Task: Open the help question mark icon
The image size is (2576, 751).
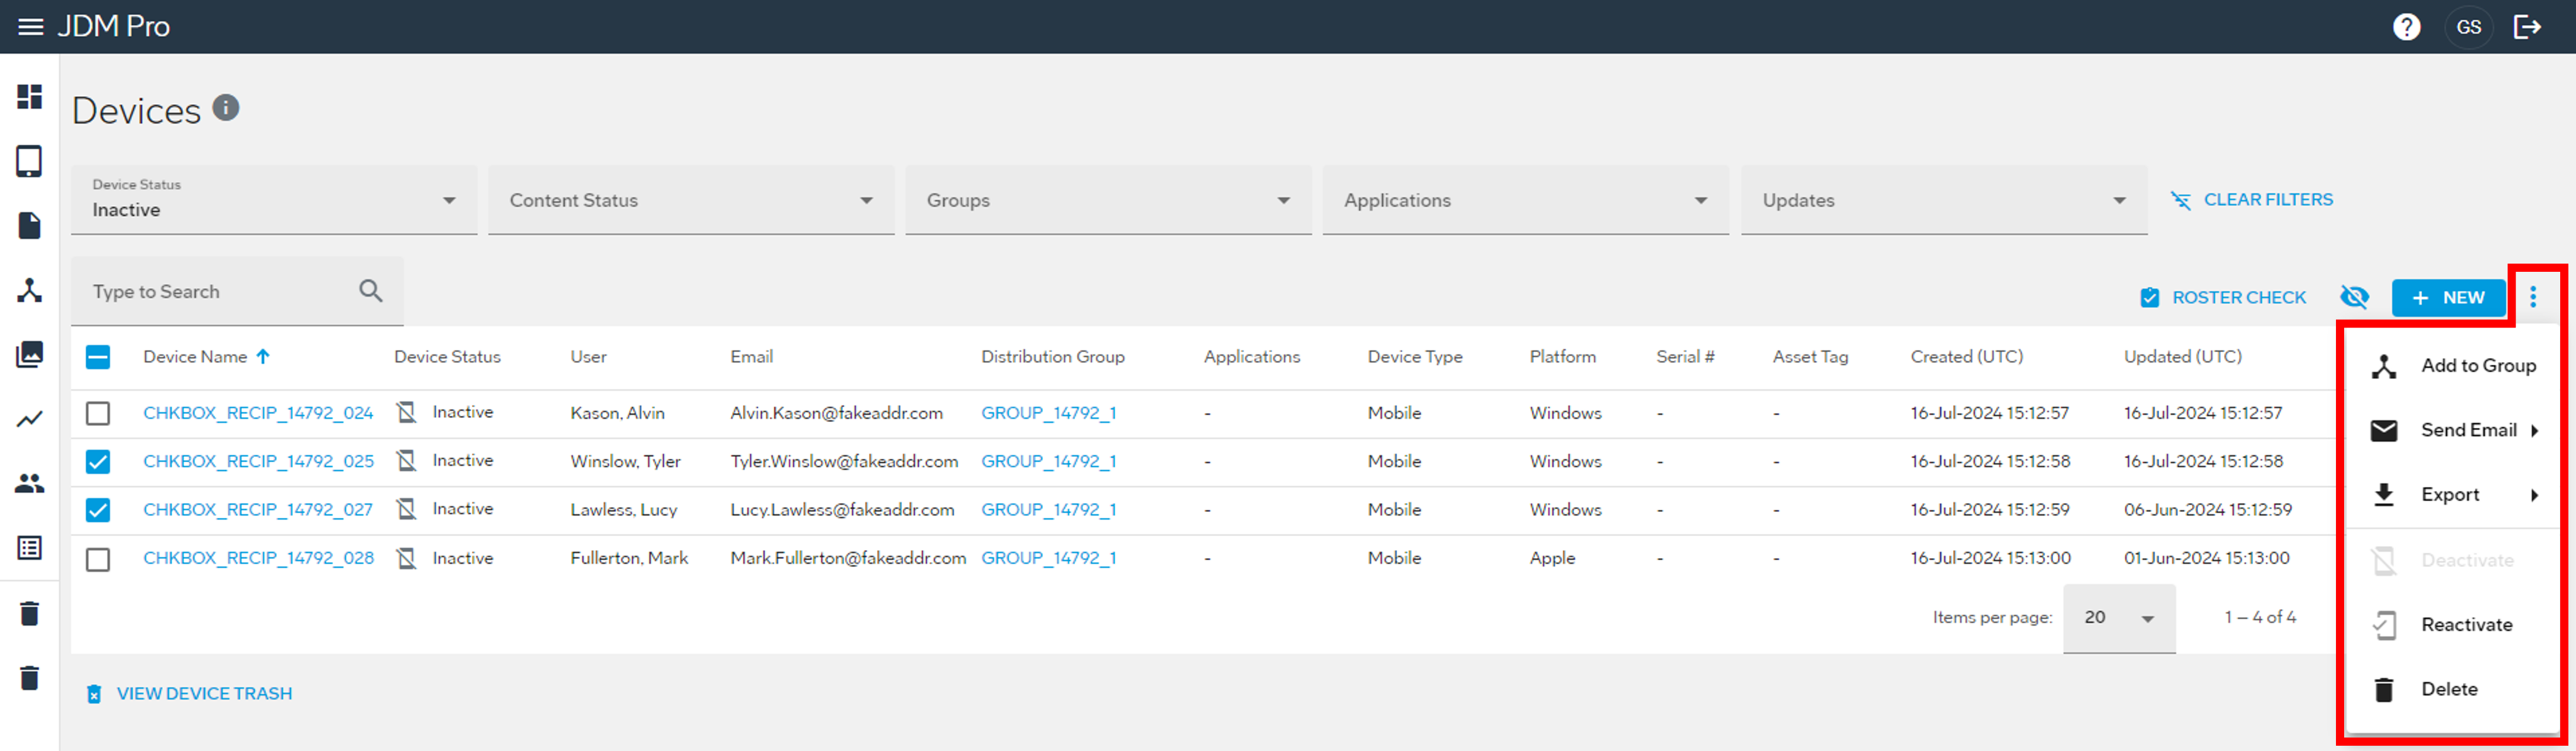Action: pos(2406,27)
